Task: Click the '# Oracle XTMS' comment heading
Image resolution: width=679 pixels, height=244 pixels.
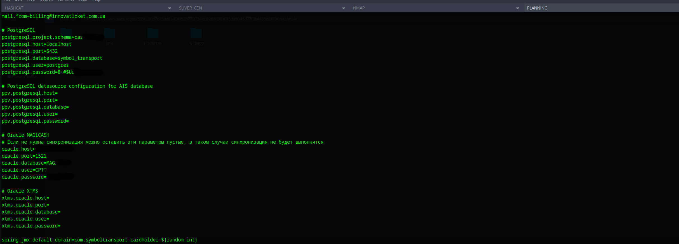Action: pyautogui.click(x=20, y=191)
